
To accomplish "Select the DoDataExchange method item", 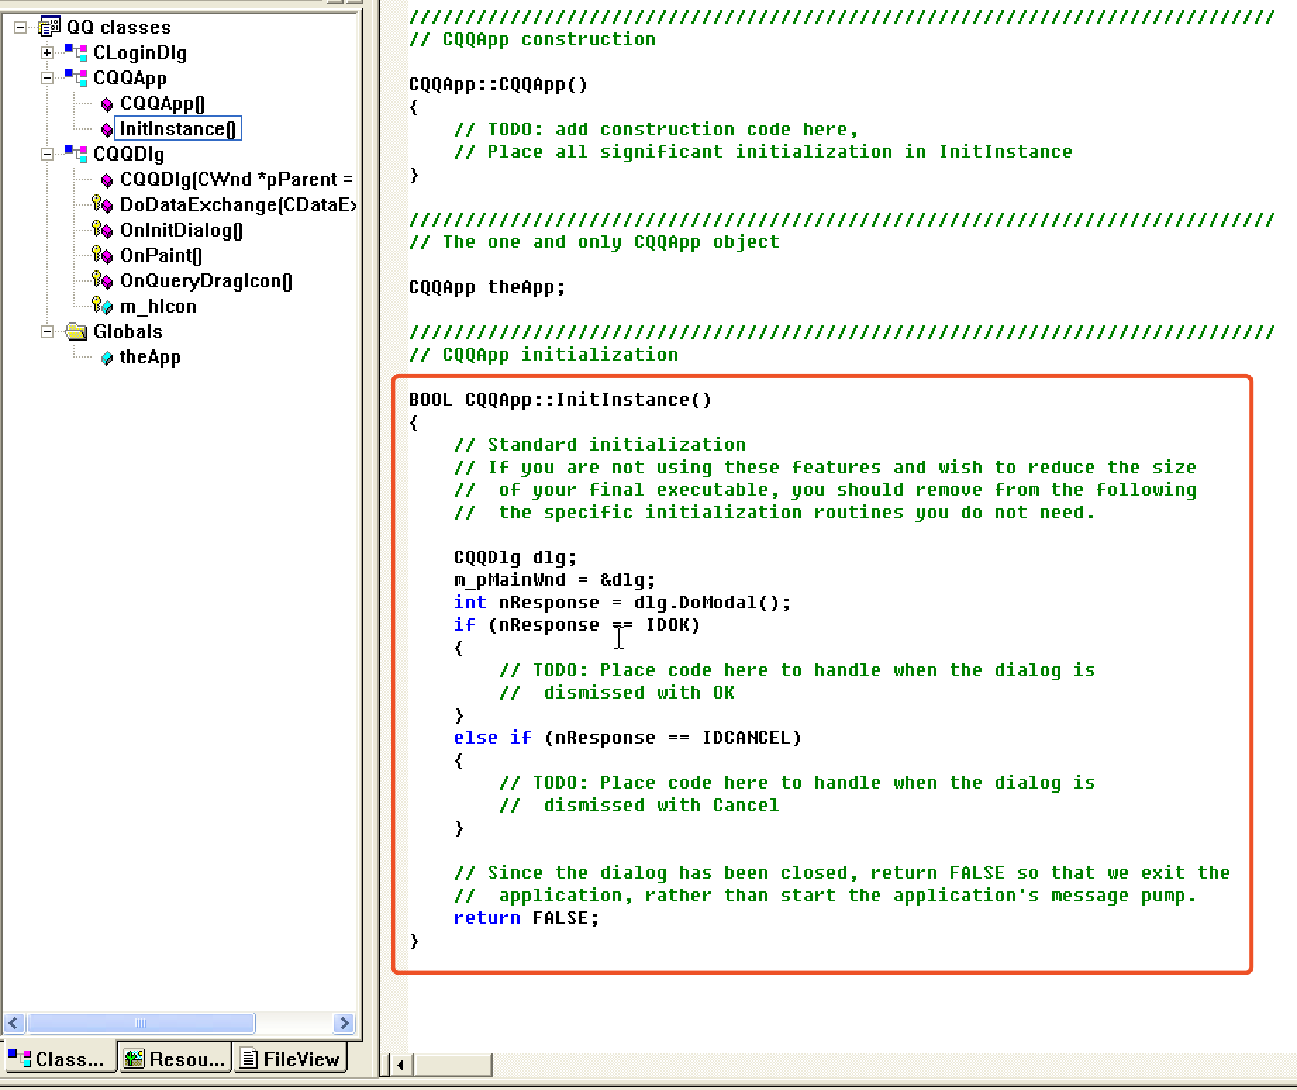I will click(x=238, y=205).
